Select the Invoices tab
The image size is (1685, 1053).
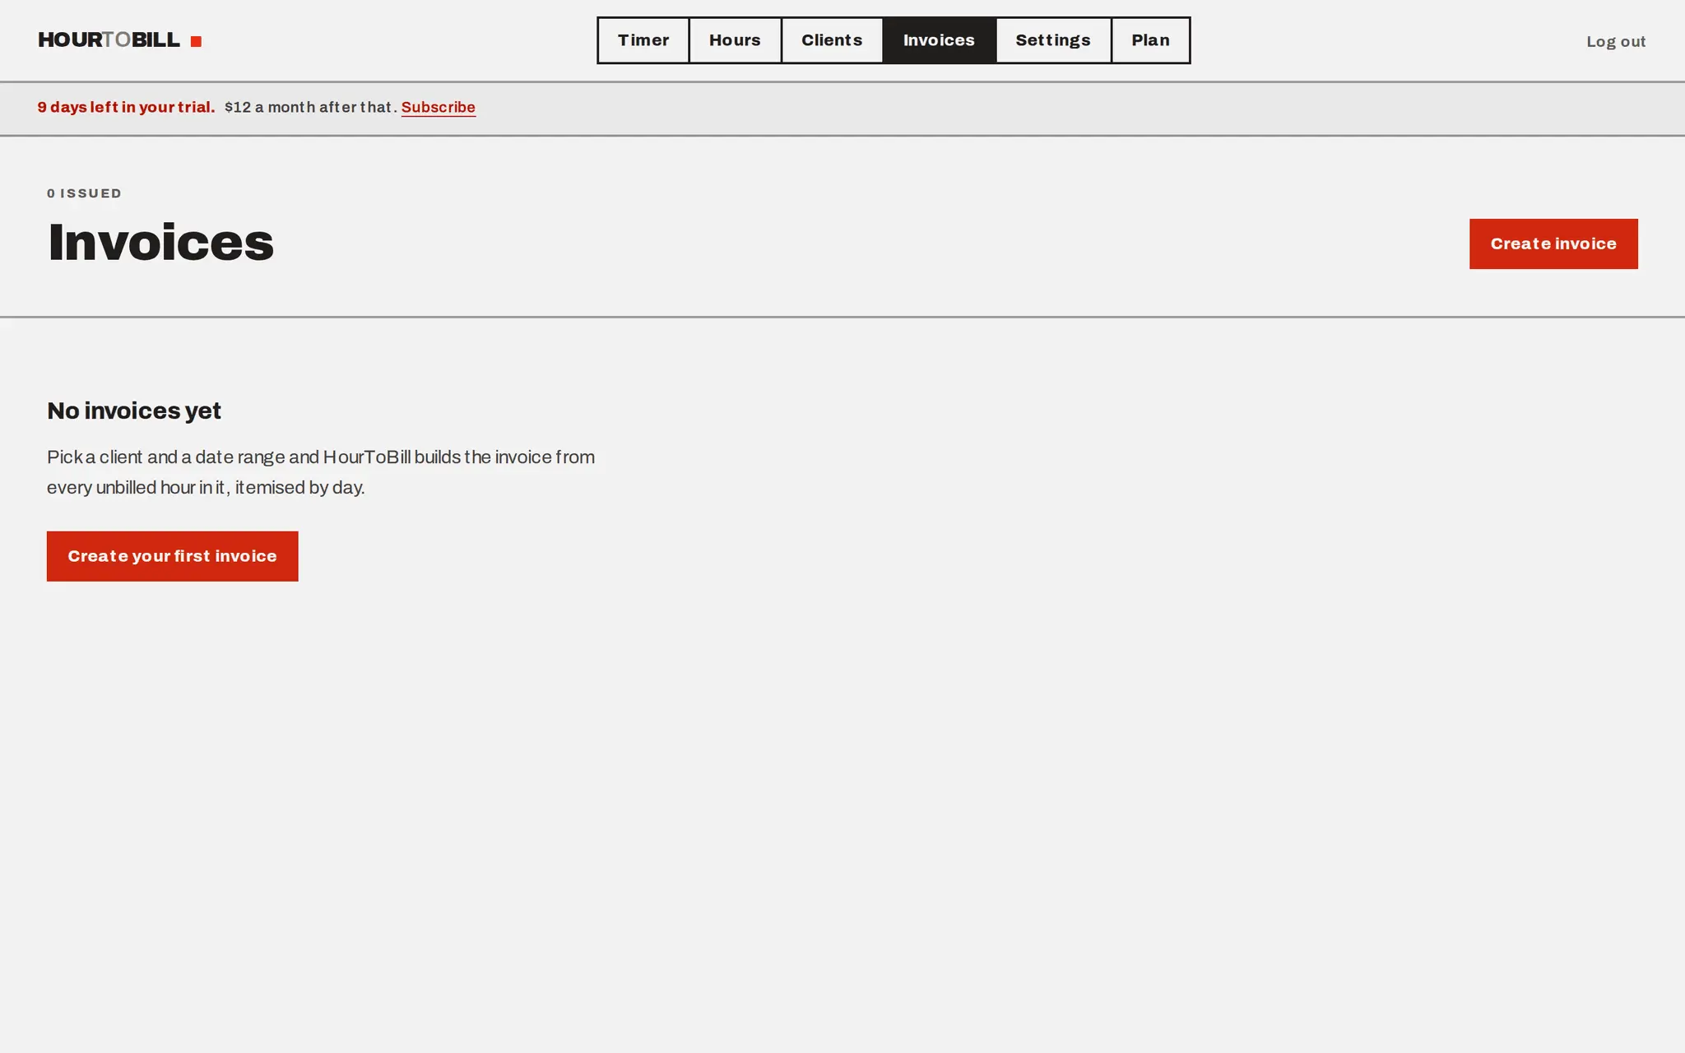pyautogui.click(x=939, y=40)
